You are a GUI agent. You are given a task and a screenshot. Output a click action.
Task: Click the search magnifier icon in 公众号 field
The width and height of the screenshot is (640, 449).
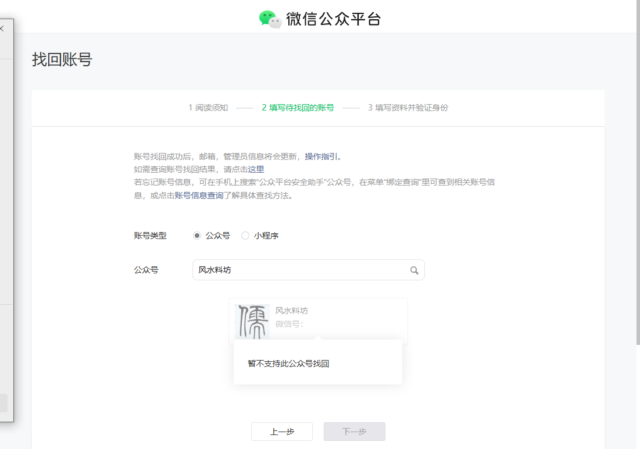(414, 270)
